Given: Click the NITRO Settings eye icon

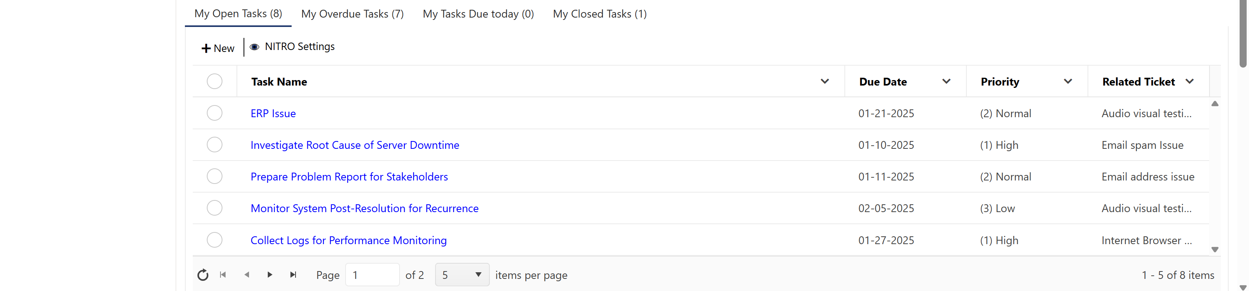Looking at the screenshot, I should pos(254,47).
